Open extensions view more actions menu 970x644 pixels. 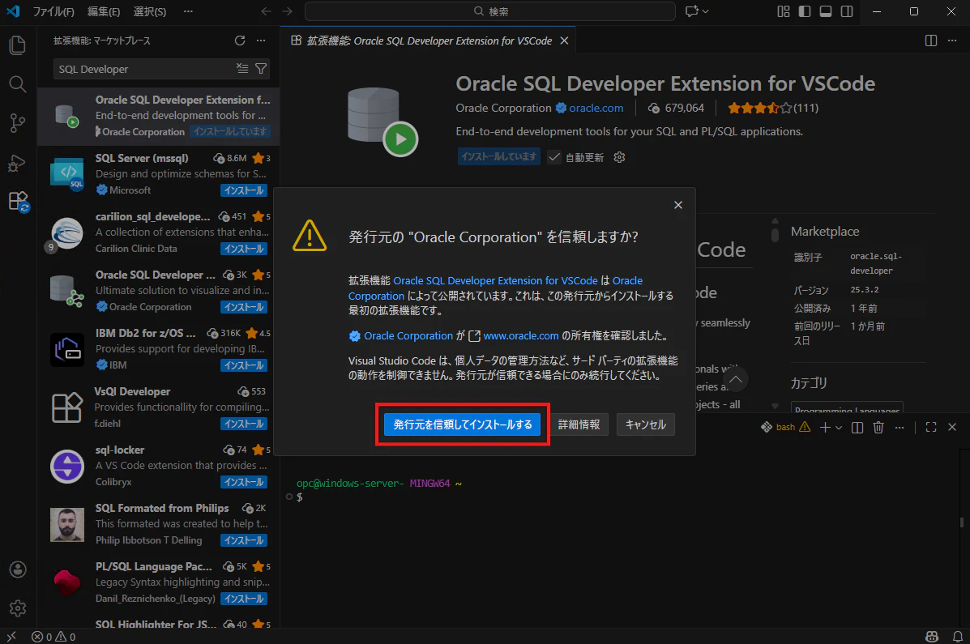click(x=261, y=41)
